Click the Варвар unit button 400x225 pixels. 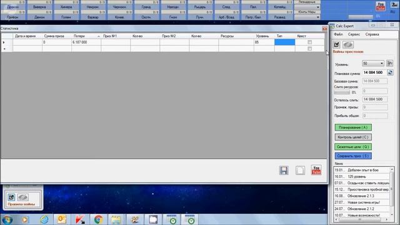93,17
